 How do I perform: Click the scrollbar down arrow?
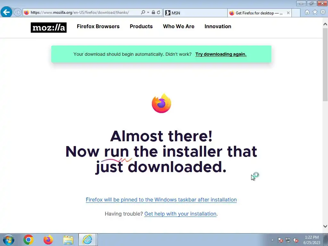pos(325,226)
